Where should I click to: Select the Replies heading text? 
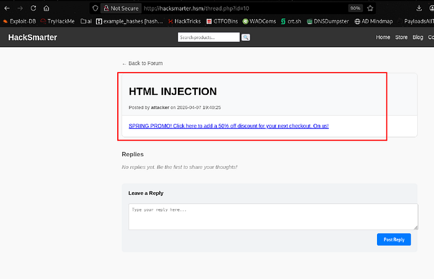(x=133, y=154)
